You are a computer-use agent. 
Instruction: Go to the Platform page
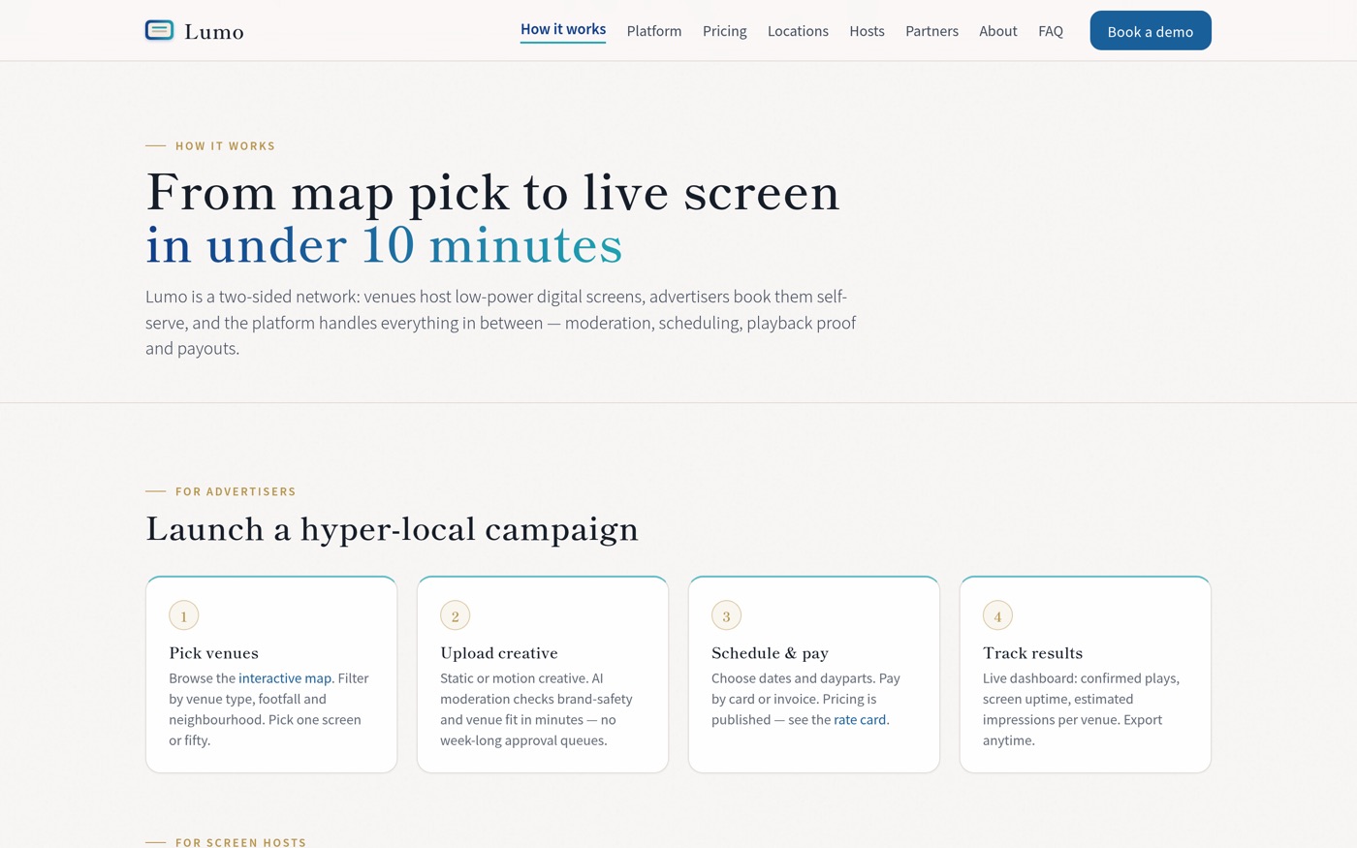654,31
